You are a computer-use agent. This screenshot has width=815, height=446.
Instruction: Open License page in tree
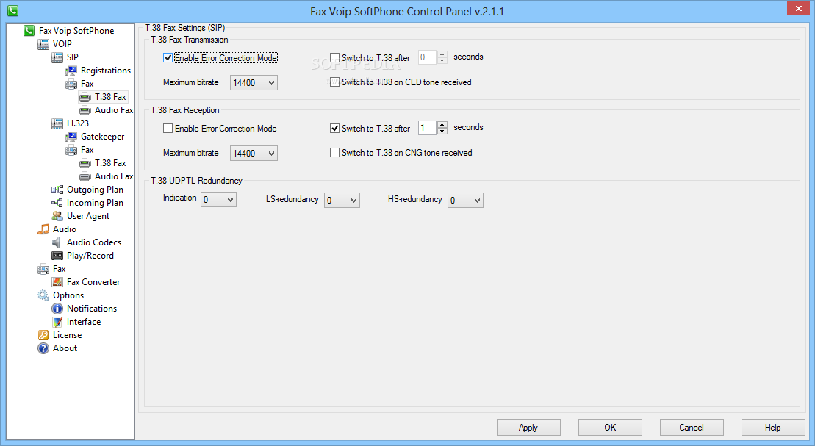point(67,335)
